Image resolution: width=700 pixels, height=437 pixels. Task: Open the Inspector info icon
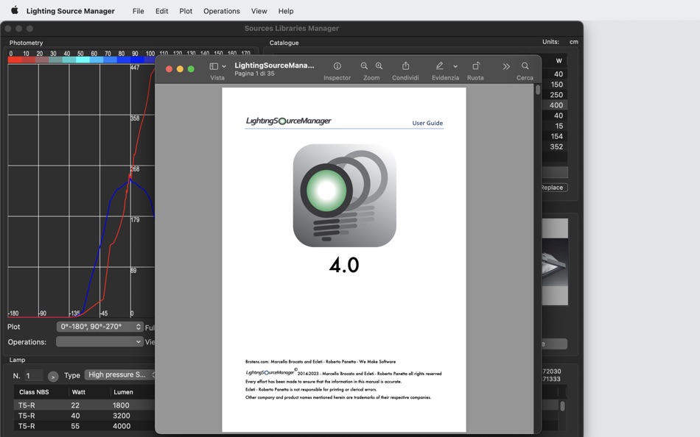tap(337, 66)
